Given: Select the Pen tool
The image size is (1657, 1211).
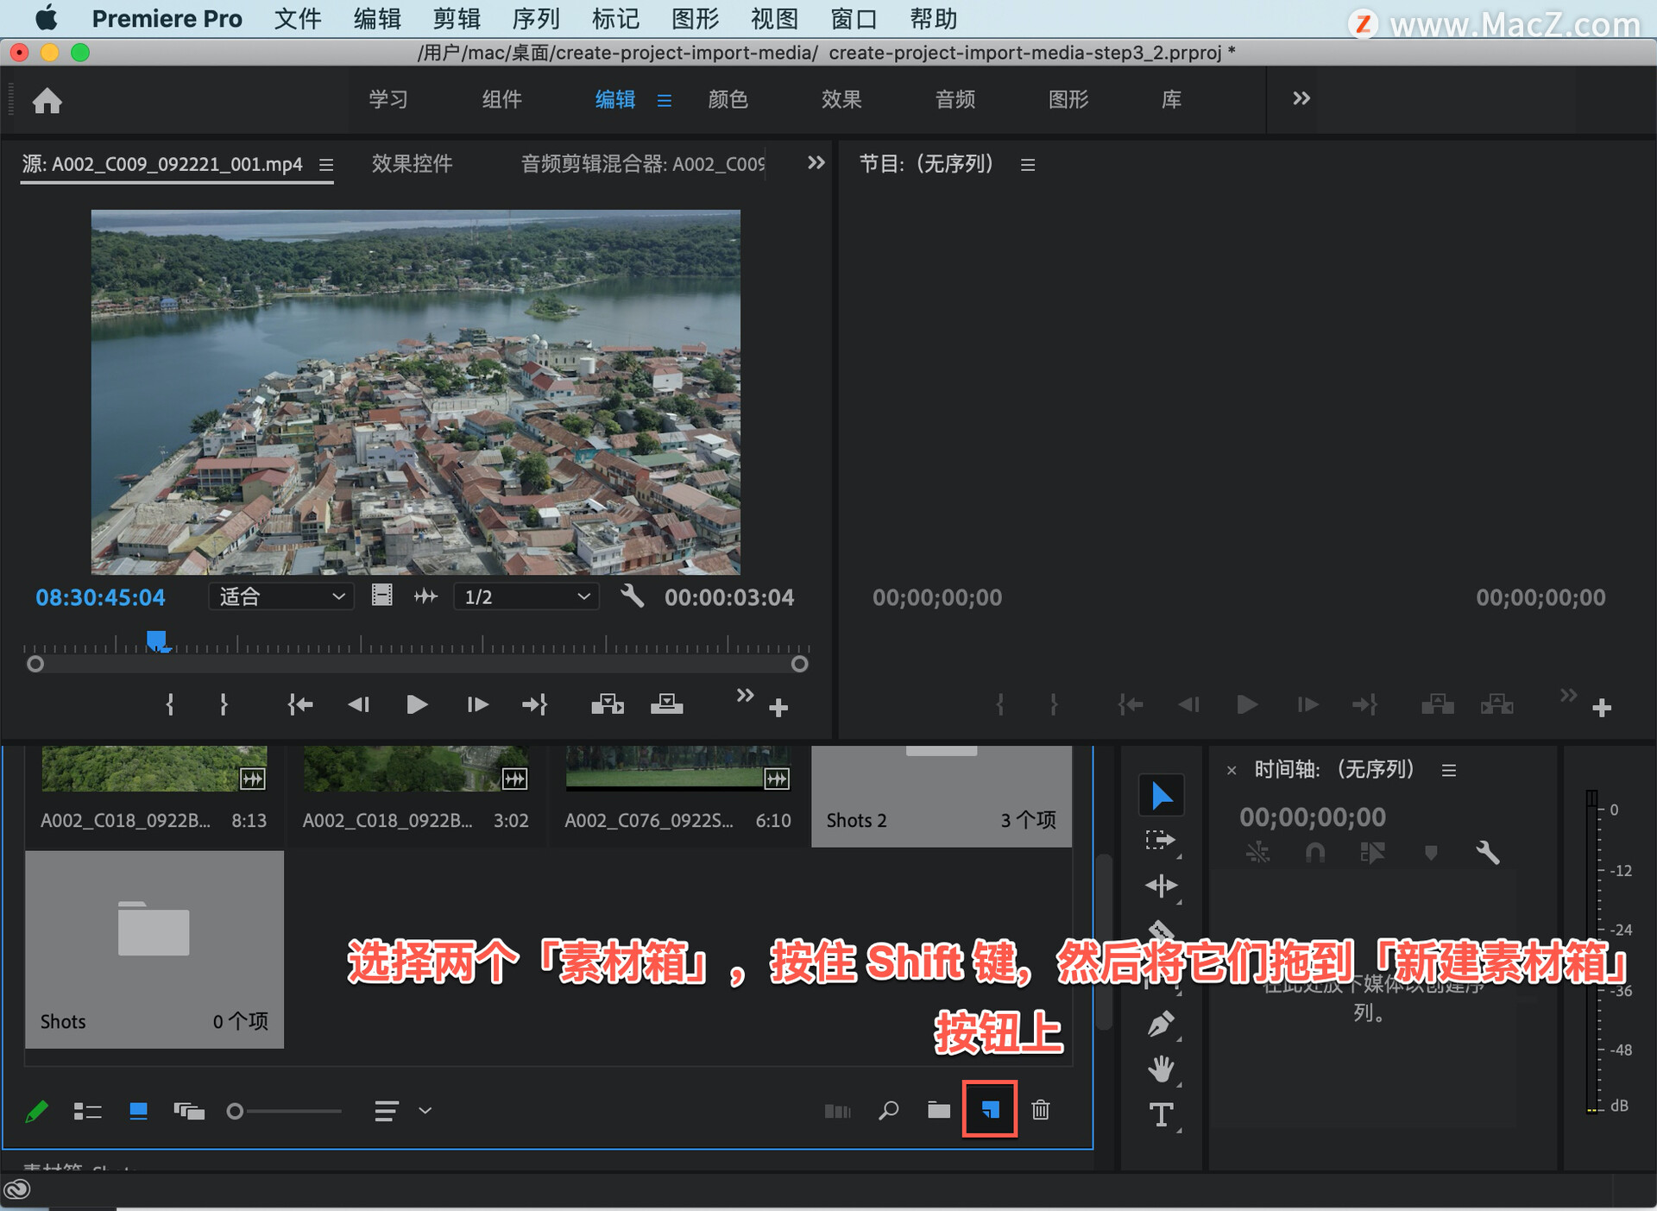Looking at the screenshot, I should point(1161,1024).
